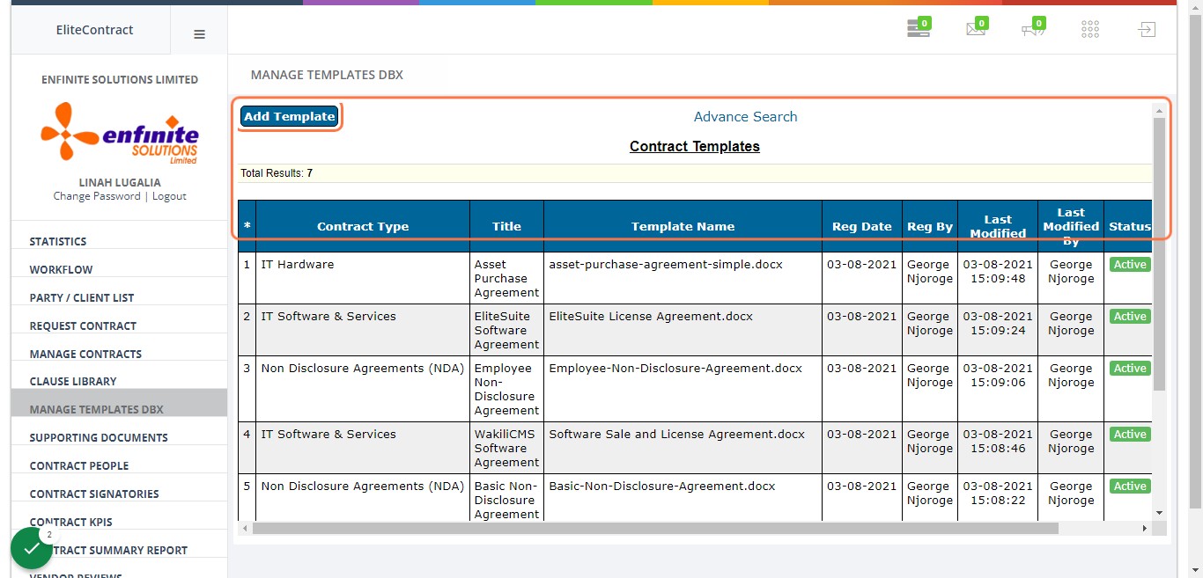
Task: Click the Last Modified column header
Action: point(998,226)
